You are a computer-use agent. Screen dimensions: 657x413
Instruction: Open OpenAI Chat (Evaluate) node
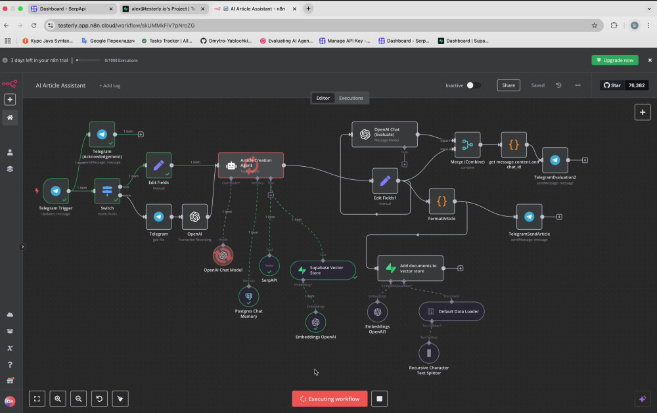click(384, 135)
